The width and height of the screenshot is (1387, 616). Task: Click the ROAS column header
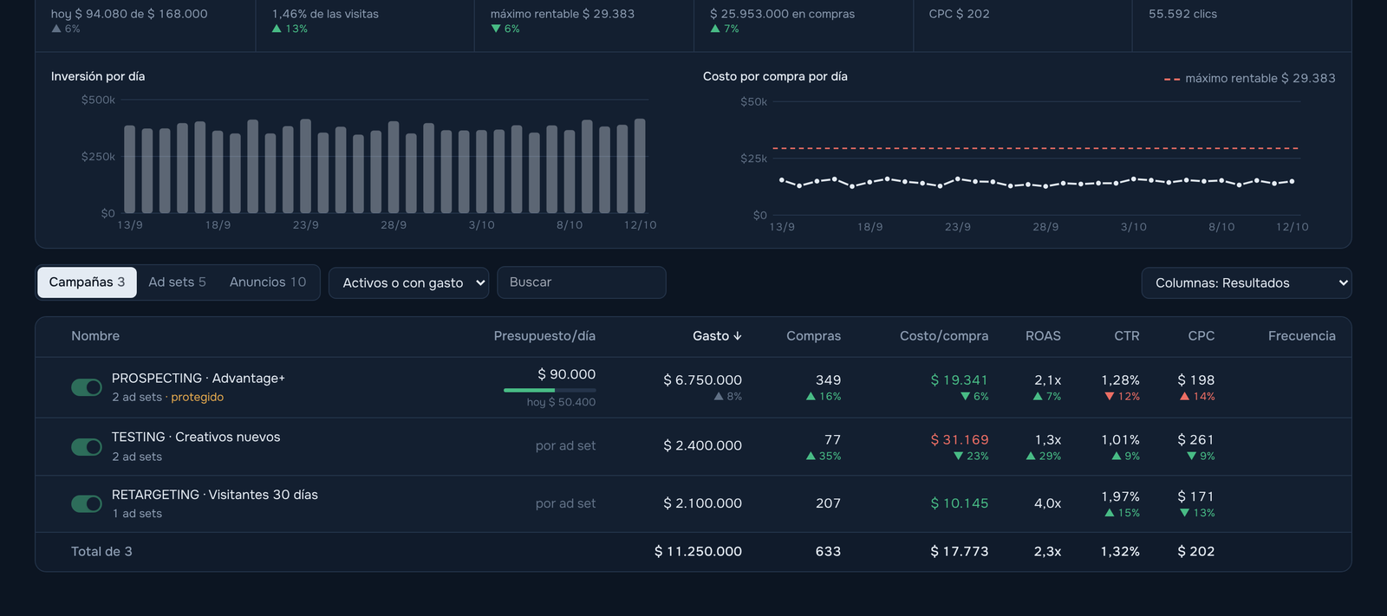(x=1043, y=336)
